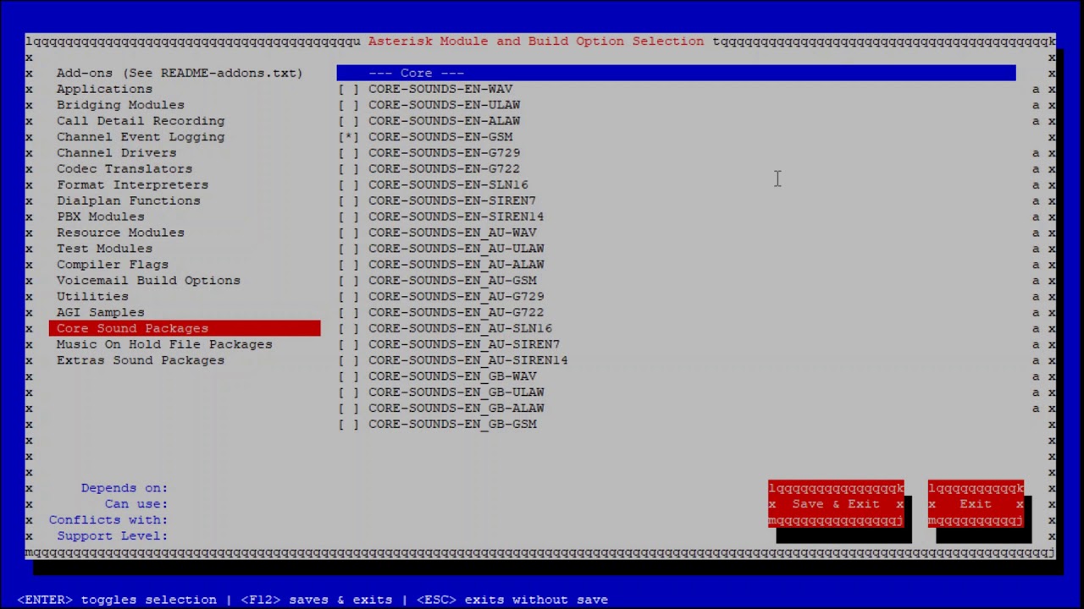
Task: Select Format Interpreters category
Action: (x=132, y=184)
